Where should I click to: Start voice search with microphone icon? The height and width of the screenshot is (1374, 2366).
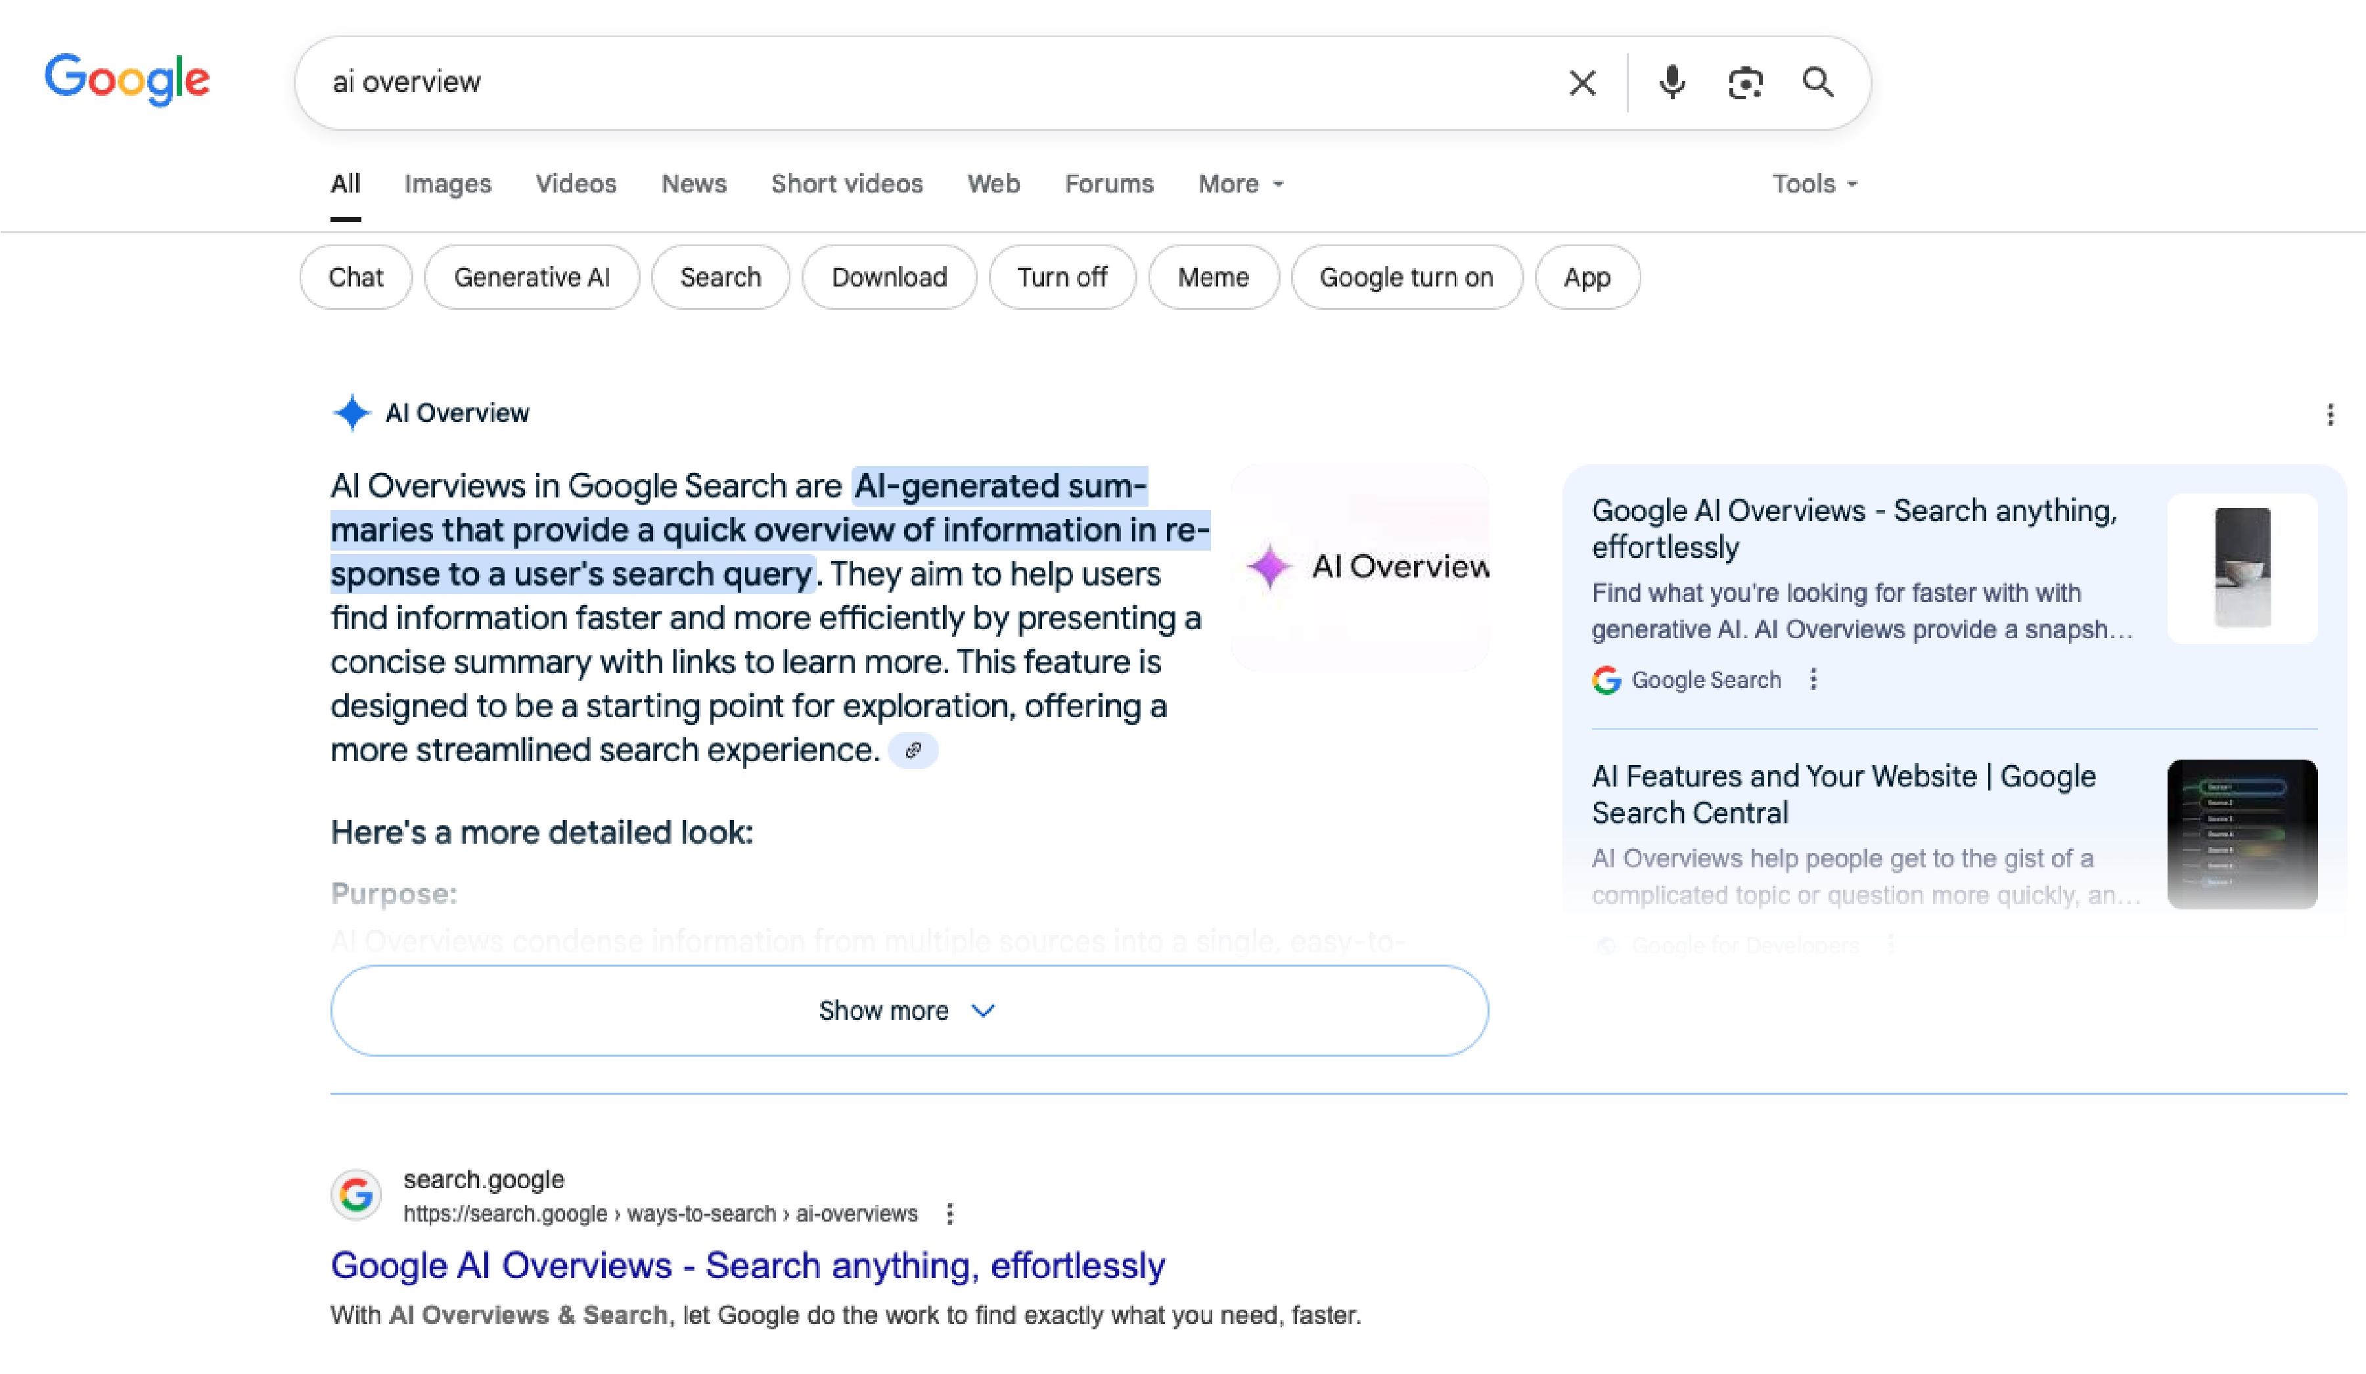pyautogui.click(x=1672, y=83)
